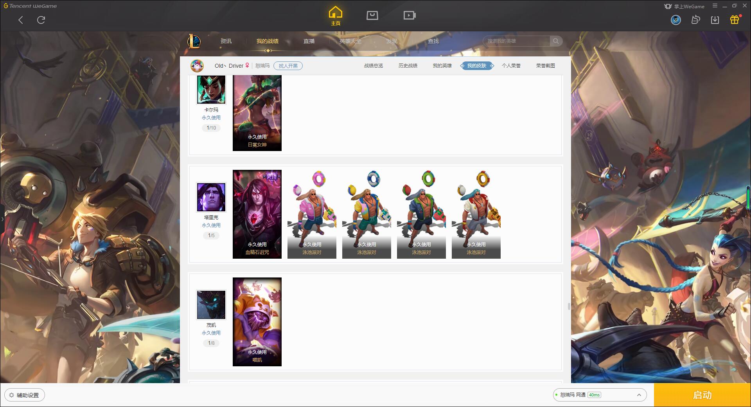Click the 找人开黑 button

point(288,66)
